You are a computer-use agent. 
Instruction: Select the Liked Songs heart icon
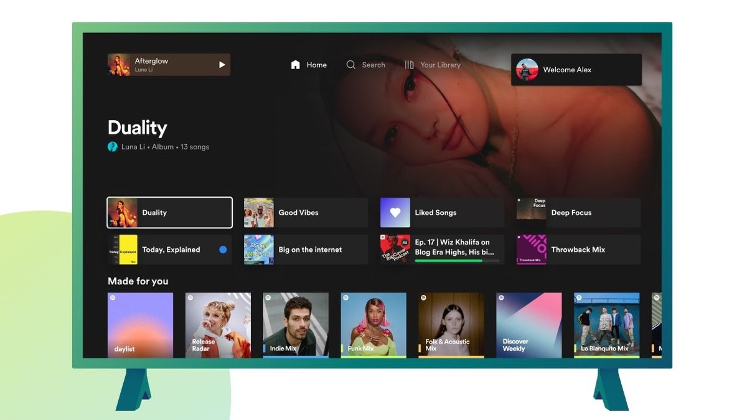(x=395, y=213)
